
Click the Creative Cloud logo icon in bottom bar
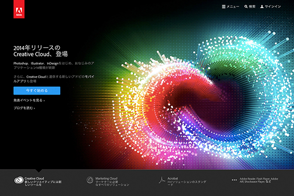[x=18, y=180]
